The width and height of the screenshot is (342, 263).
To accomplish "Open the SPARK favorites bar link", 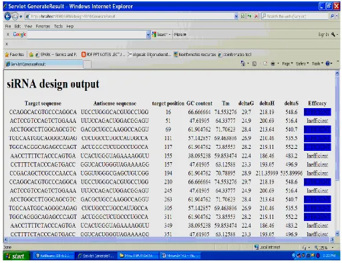I will coord(56,54).
